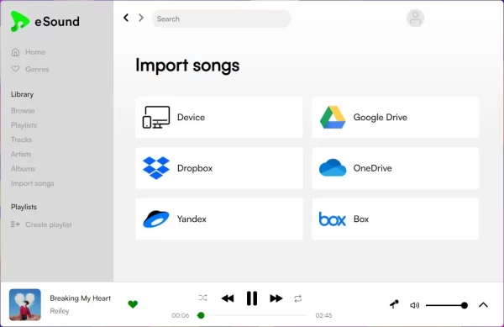Unlike the song with green heart
This screenshot has width=504, height=327.
pyautogui.click(x=133, y=304)
